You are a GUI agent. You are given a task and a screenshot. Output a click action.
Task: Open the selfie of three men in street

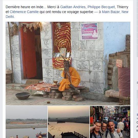[110, 122]
